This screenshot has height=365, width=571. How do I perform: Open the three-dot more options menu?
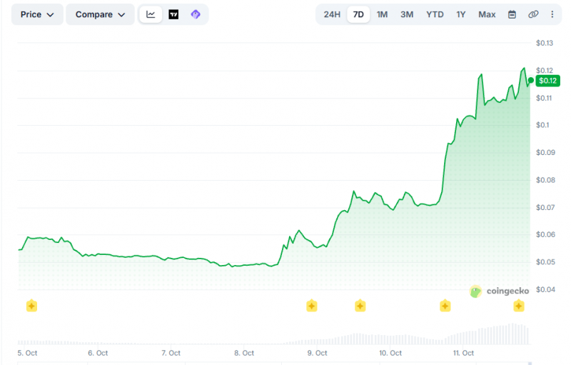[x=552, y=14]
